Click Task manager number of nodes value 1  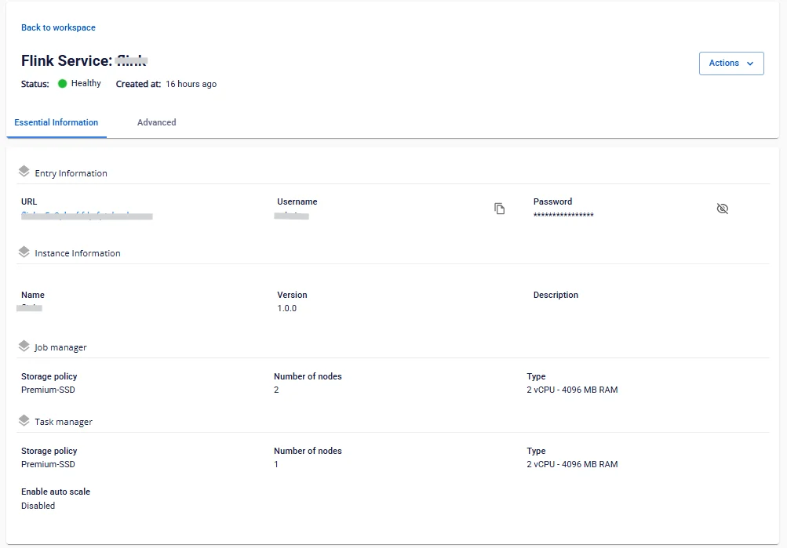tap(276, 464)
